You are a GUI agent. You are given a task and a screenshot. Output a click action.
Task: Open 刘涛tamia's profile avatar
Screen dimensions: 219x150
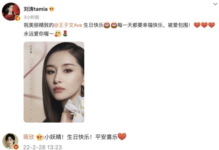(x=11, y=11)
